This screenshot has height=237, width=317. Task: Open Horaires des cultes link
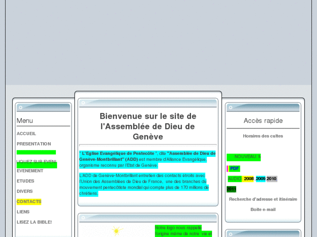click(263, 136)
